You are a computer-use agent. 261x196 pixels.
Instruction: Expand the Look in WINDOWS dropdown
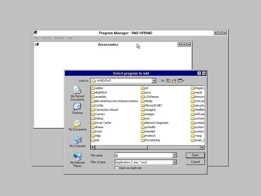click(x=154, y=81)
